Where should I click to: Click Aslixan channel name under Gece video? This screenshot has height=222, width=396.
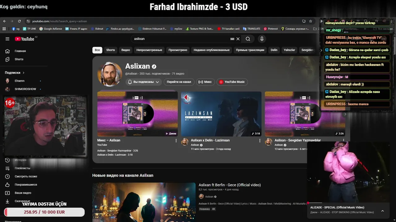pyautogui.click(x=209, y=197)
